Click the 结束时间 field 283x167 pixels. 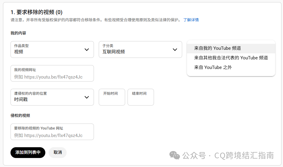140,97
